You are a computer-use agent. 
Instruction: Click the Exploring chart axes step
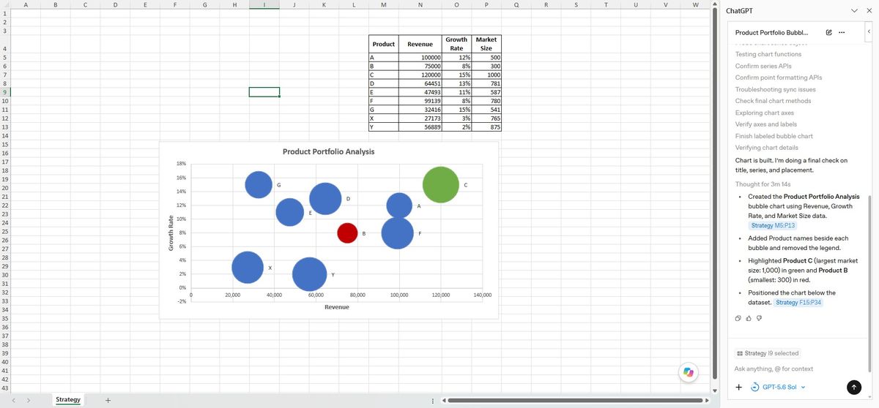coord(765,113)
